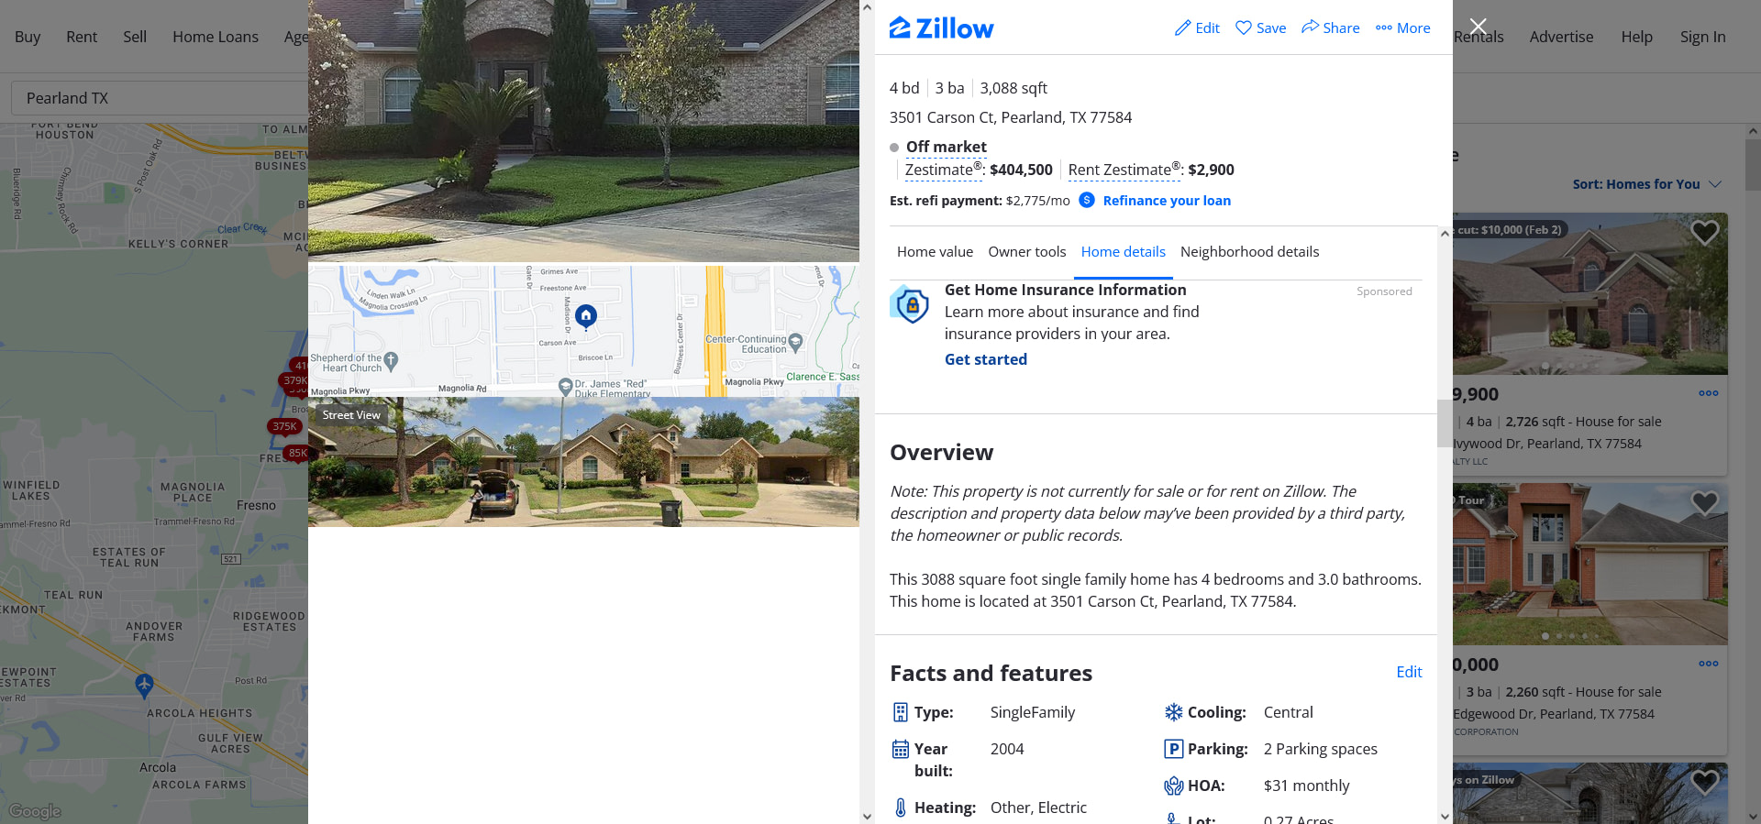Image resolution: width=1761 pixels, height=824 pixels.
Task: Favorite the Ivywood Dr listing heart
Action: 1704,233
